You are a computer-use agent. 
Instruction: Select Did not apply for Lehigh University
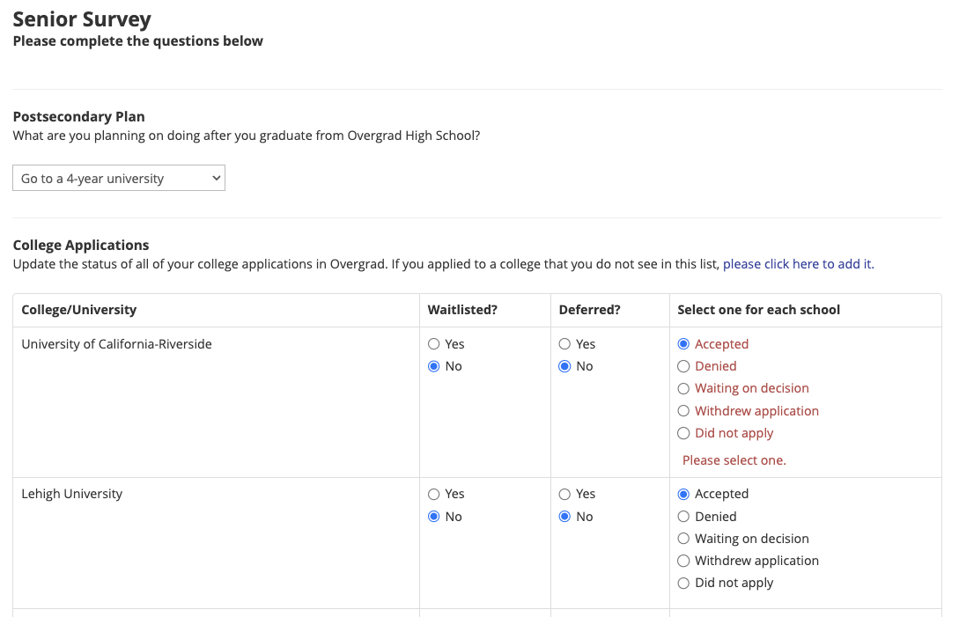coord(683,583)
